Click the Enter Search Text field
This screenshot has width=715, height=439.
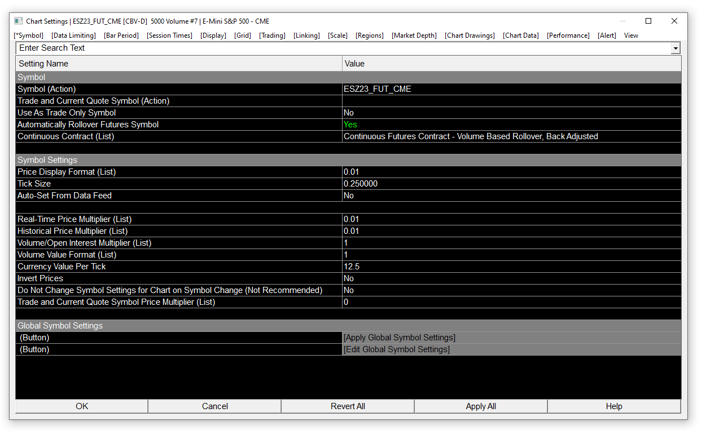click(343, 48)
